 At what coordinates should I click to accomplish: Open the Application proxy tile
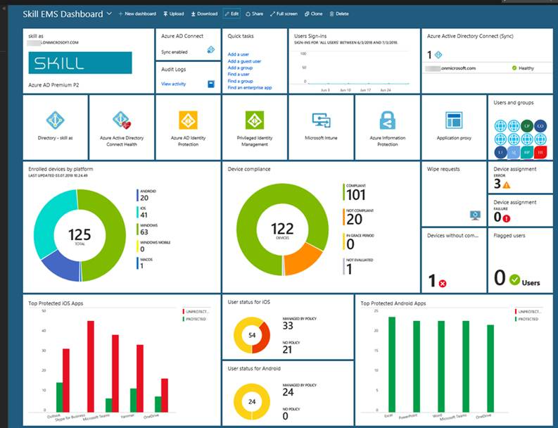click(453, 120)
